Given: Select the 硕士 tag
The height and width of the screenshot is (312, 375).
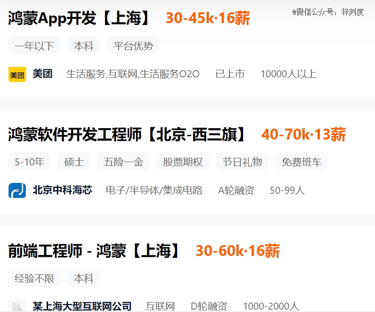Looking at the screenshot, I should pos(74,162).
